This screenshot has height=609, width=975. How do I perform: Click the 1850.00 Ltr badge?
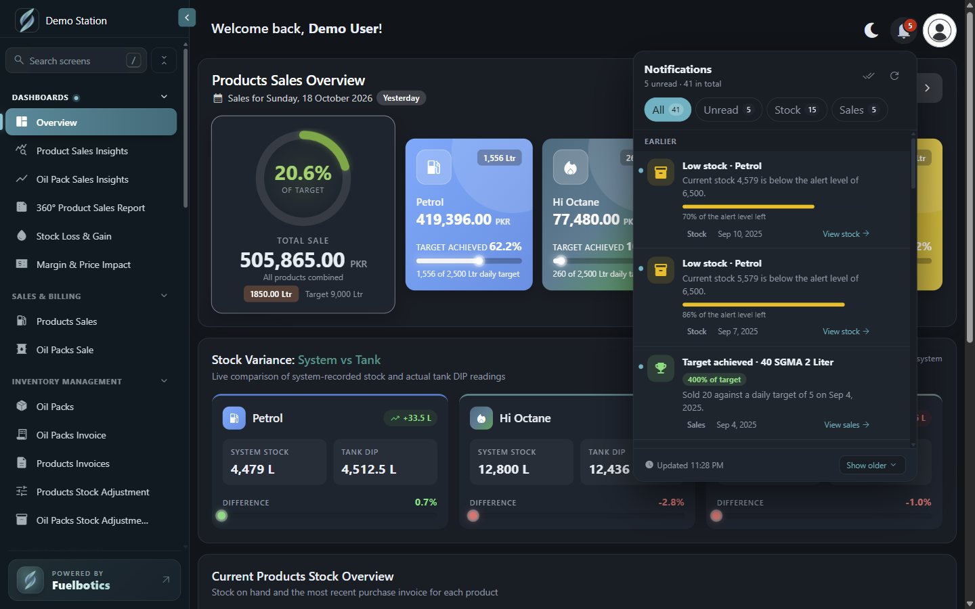pos(271,294)
